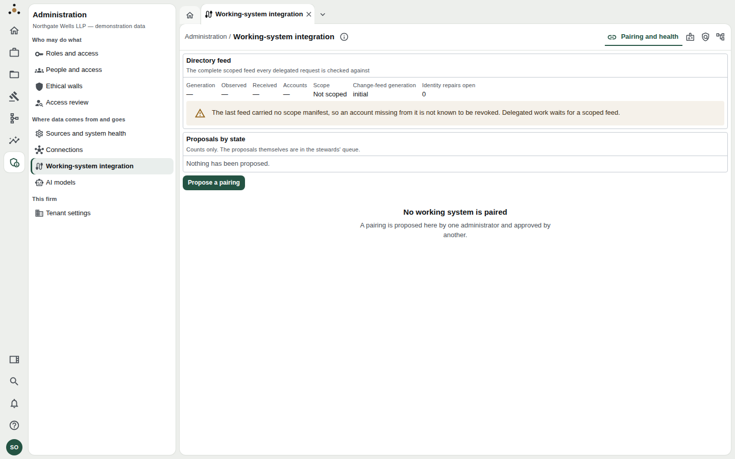This screenshot has height=459, width=735.
Task: Open search from the left rail
Action: [14, 381]
